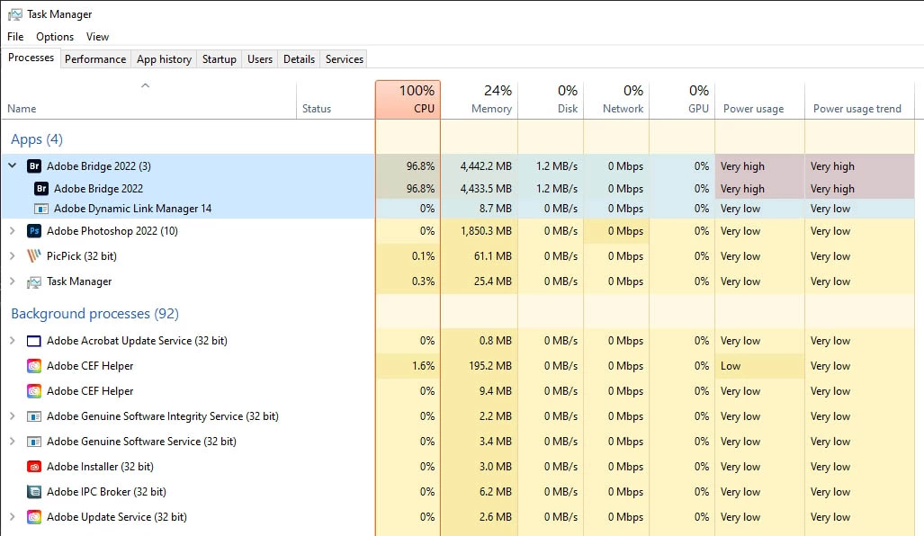Sort by Power usage trend column header
This screenshot has width=924, height=536.
[x=860, y=100]
